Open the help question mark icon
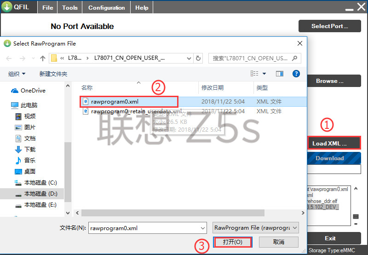The height and width of the screenshot is (255, 368). click(296, 74)
